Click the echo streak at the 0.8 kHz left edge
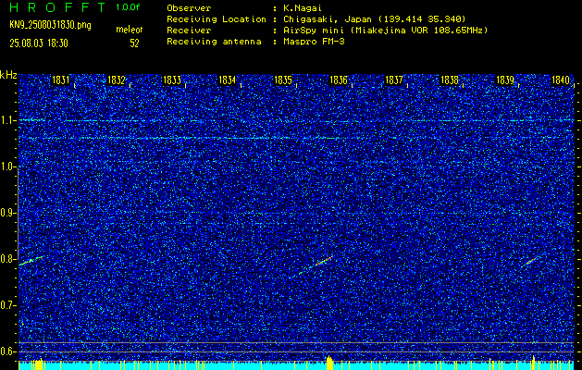The width and height of the screenshot is (582, 370). pos(31,260)
